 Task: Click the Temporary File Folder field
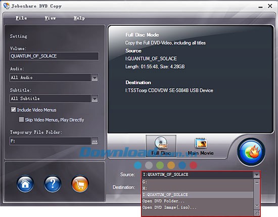coord(51,141)
